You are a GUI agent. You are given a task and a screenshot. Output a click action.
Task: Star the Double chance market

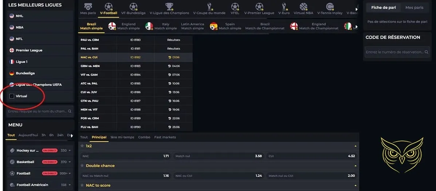pos(82,166)
